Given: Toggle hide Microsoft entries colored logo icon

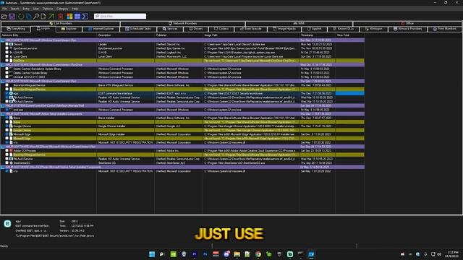Looking at the screenshot, I should 69,16.
